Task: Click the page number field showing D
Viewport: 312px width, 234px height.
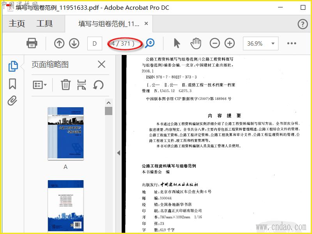Action: pyautogui.click(x=95, y=43)
